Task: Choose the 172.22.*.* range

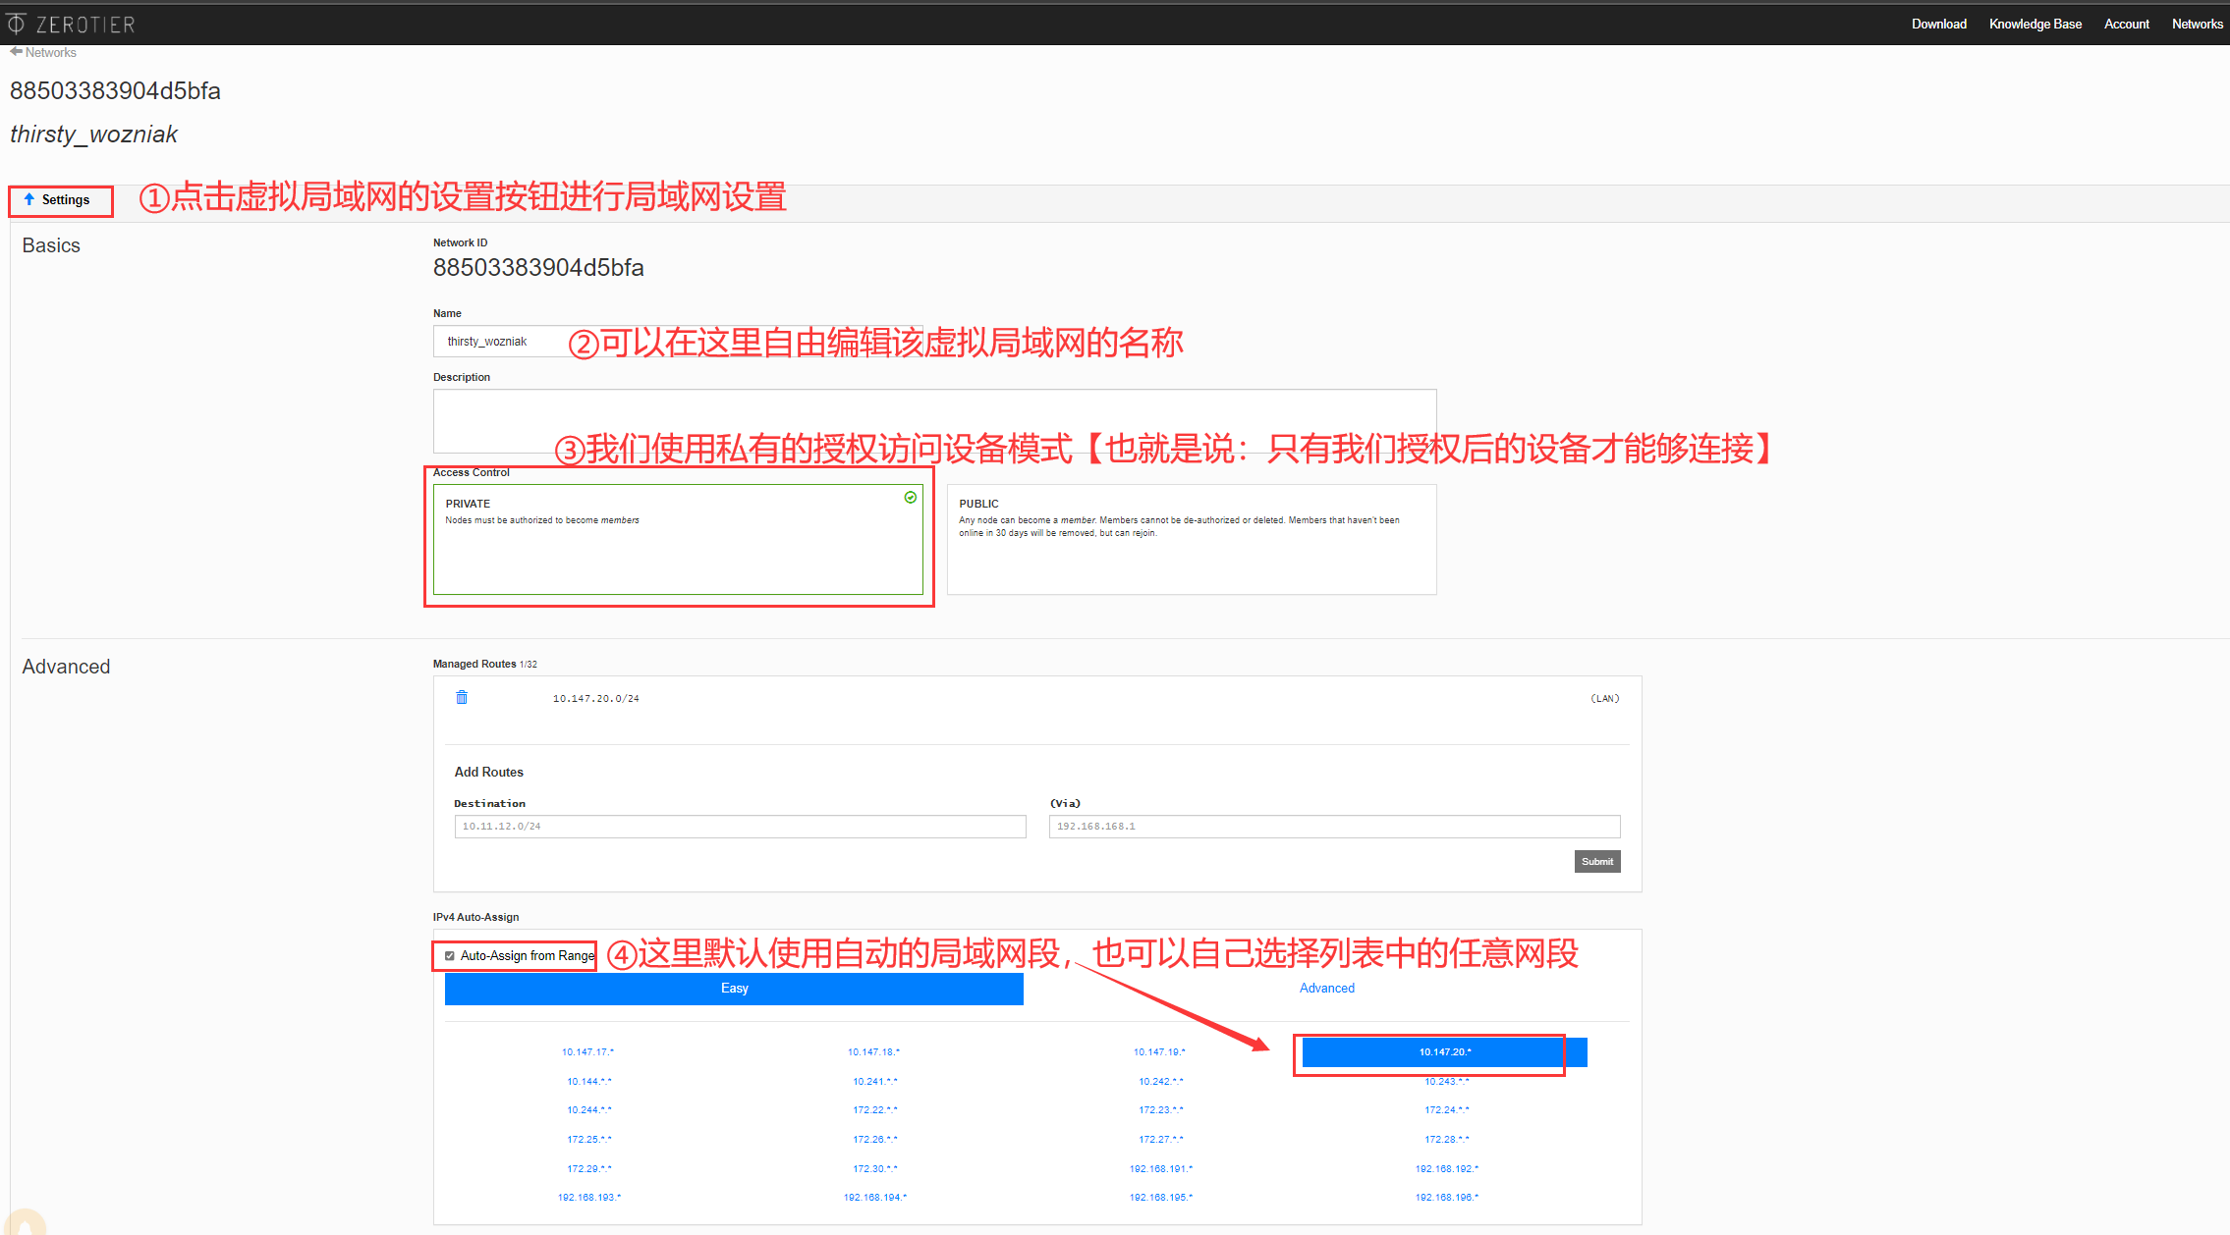Action: [x=874, y=1110]
